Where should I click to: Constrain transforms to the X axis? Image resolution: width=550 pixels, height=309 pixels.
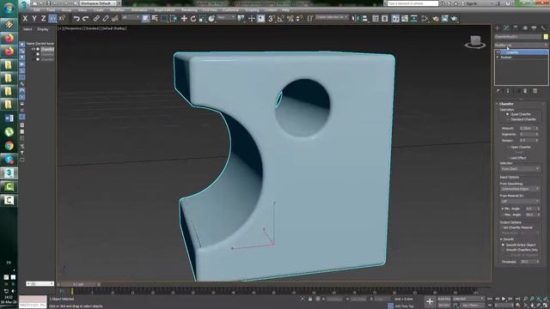tap(25, 19)
